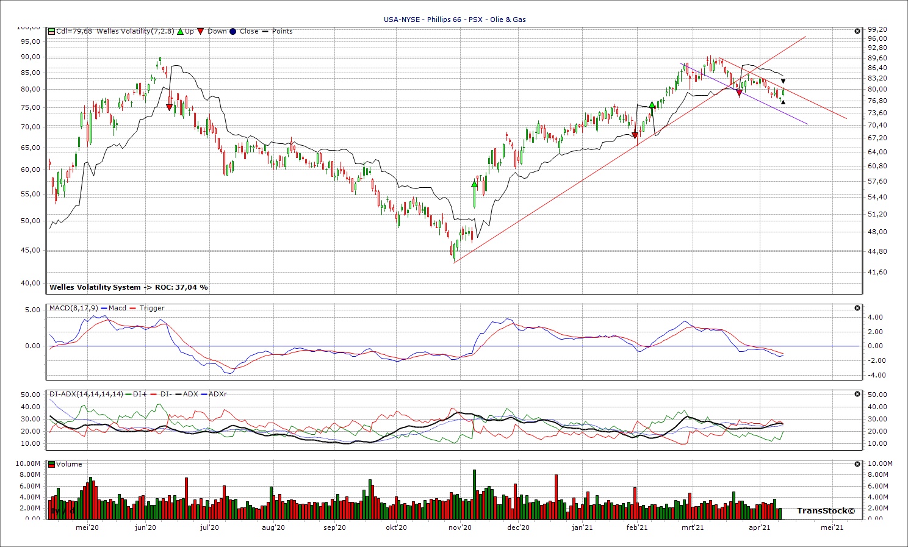The image size is (908, 547).
Task: Click the green Up signal in November 2020
Action: (474, 184)
